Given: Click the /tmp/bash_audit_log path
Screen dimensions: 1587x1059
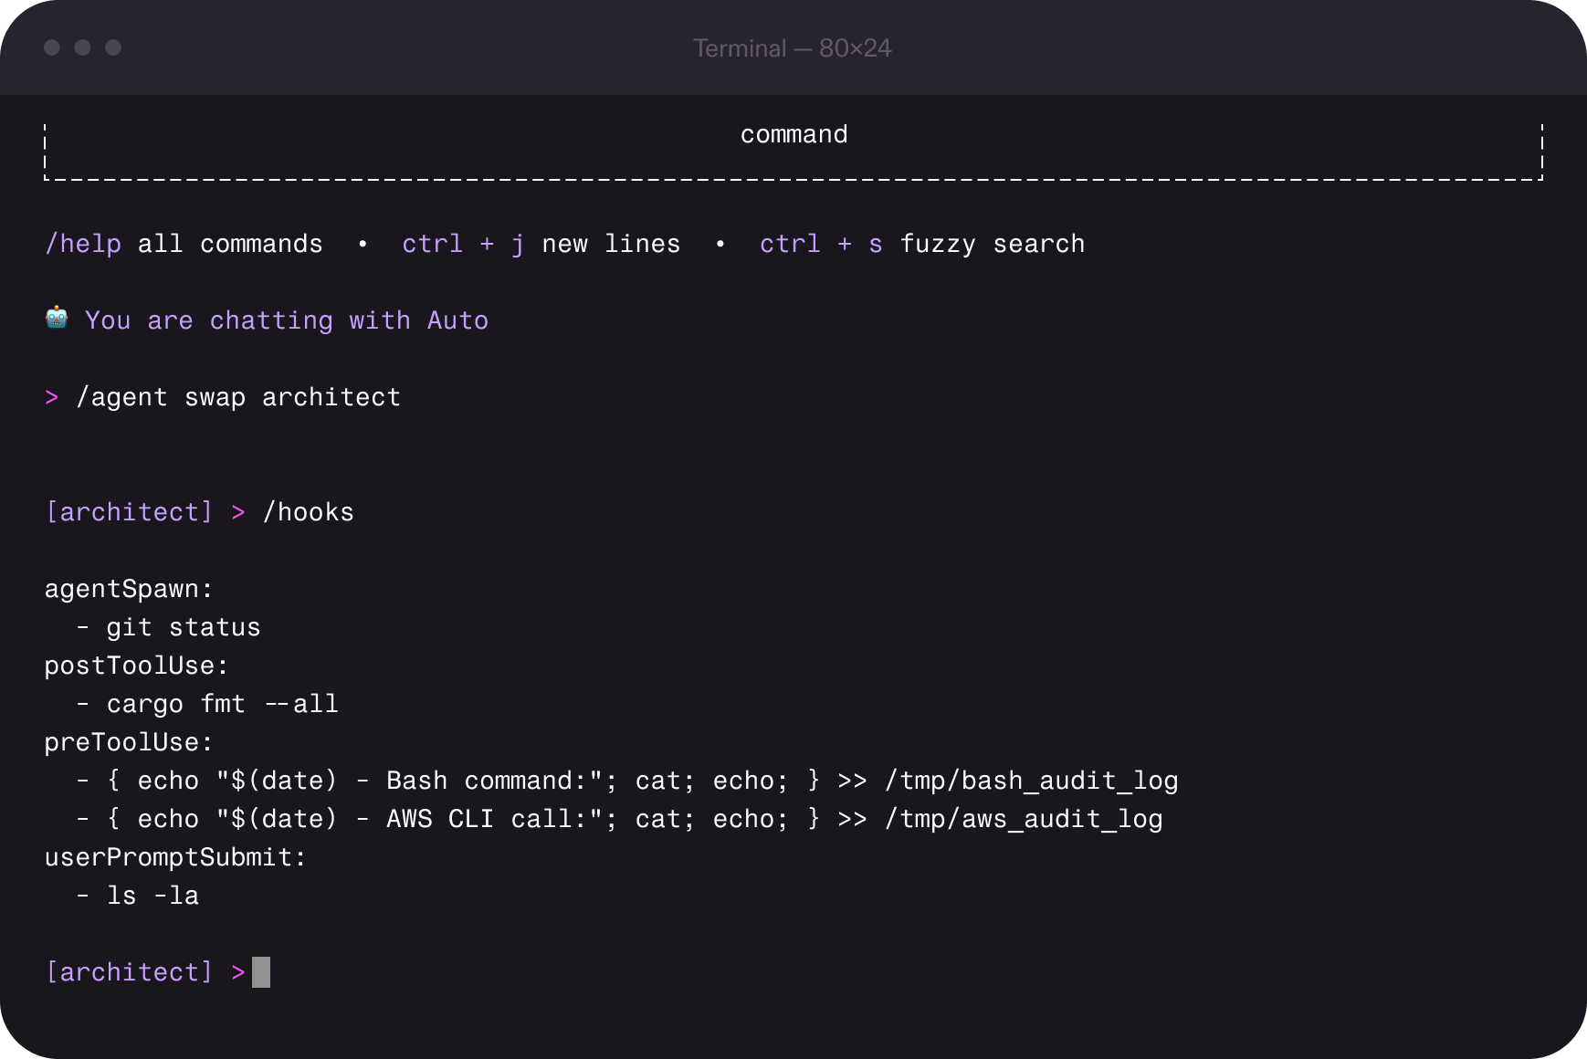Looking at the screenshot, I should (1031, 781).
